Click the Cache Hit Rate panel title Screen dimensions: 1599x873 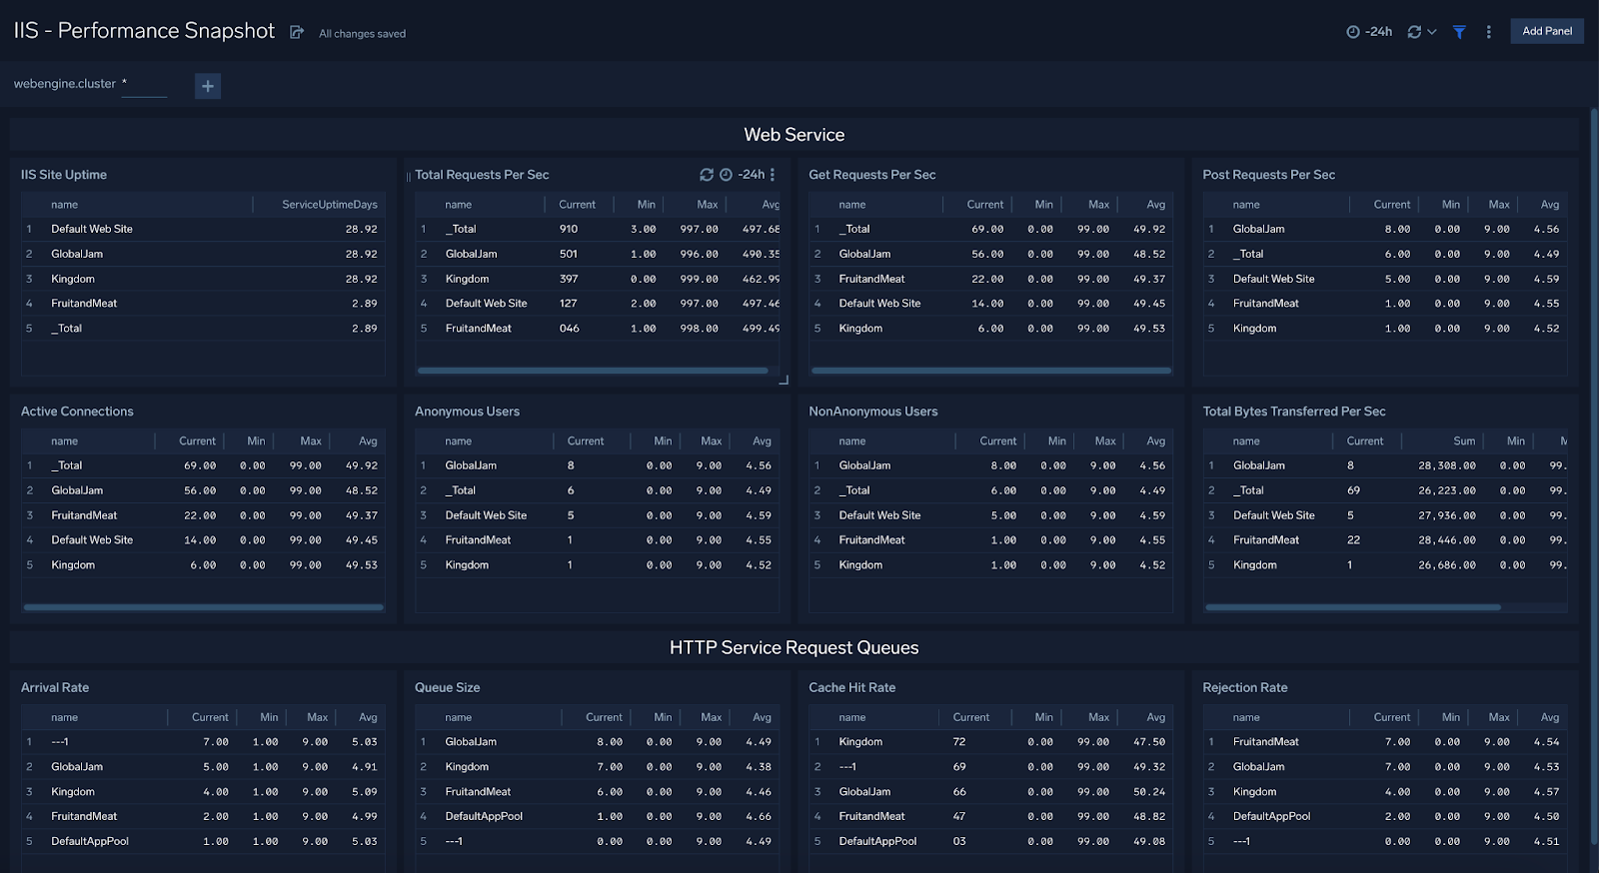click(x=851, y=688)
